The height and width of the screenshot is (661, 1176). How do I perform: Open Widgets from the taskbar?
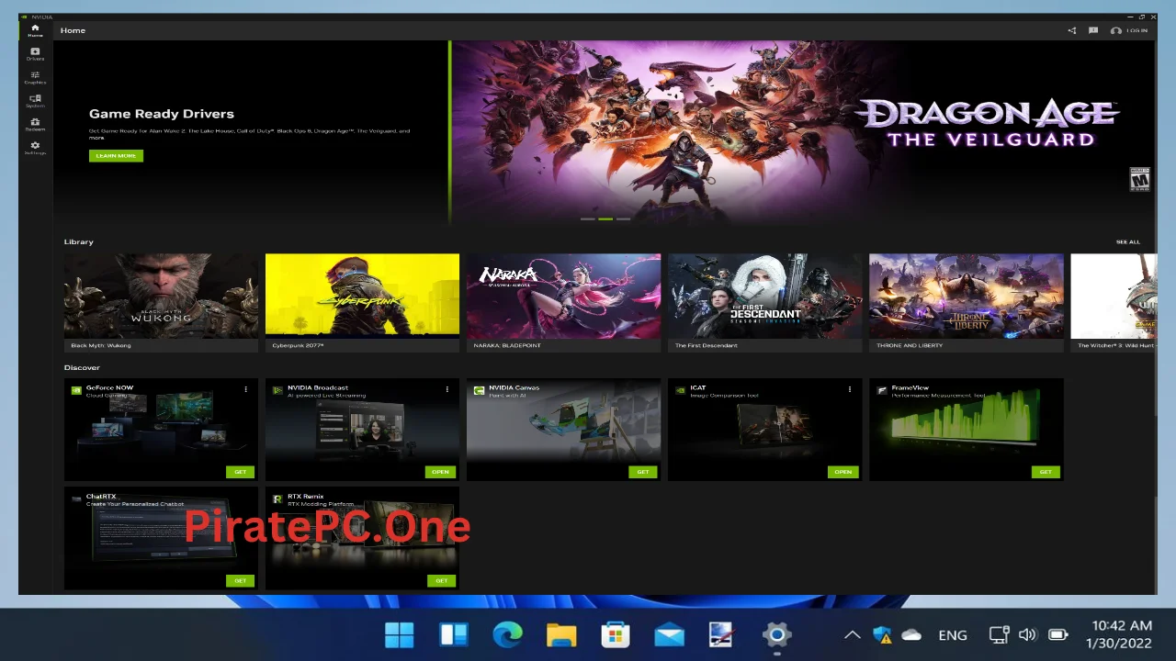point(454,634)
